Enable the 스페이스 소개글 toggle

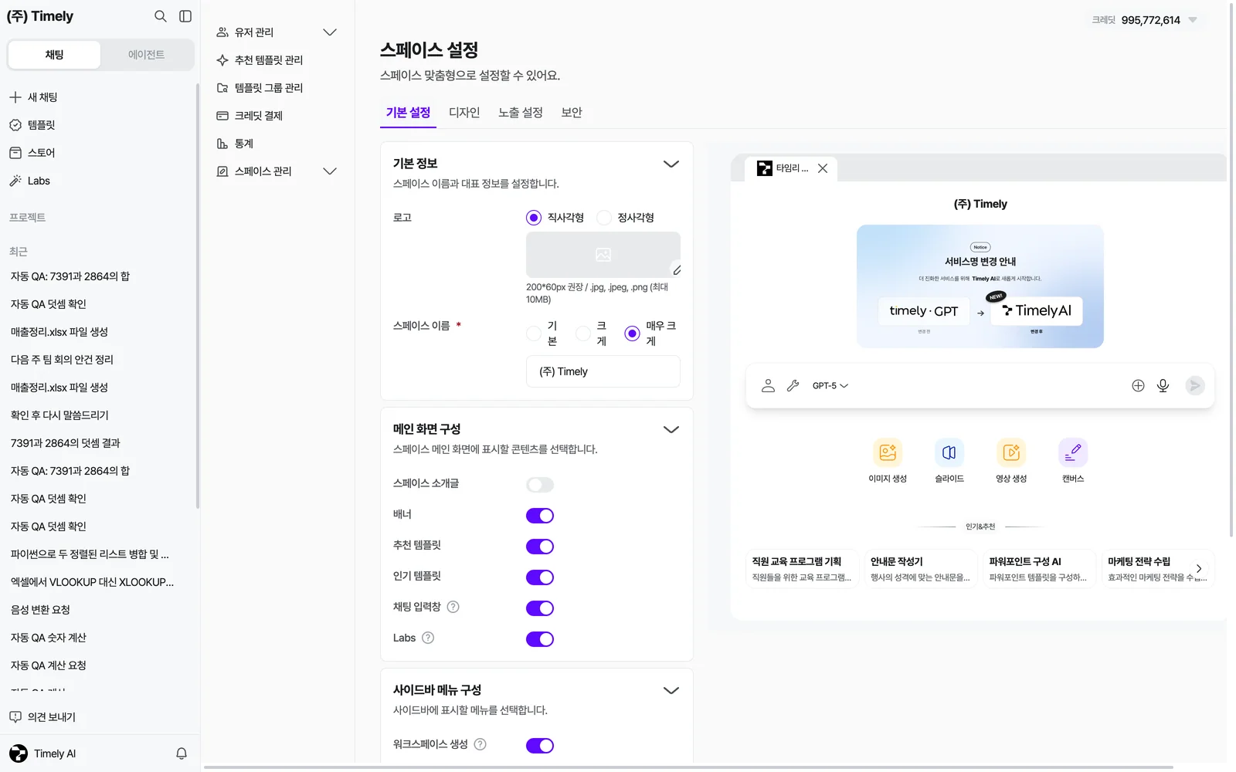pyautogui.click(x=540, y=485)
